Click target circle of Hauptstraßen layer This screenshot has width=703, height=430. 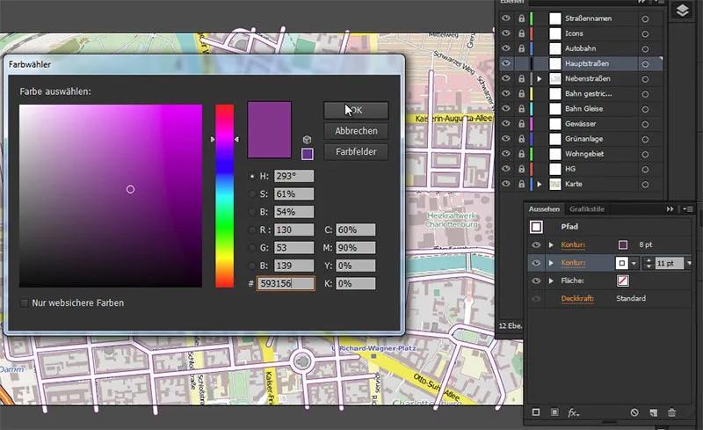click(645, 63)
